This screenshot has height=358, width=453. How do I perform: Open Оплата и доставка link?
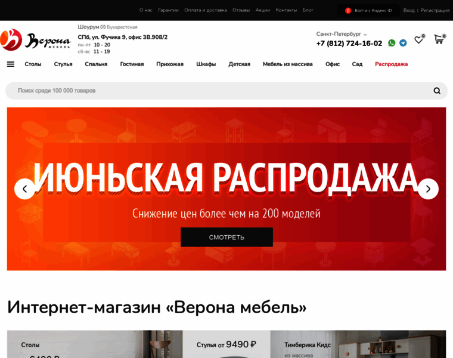(x=206, y=10)
